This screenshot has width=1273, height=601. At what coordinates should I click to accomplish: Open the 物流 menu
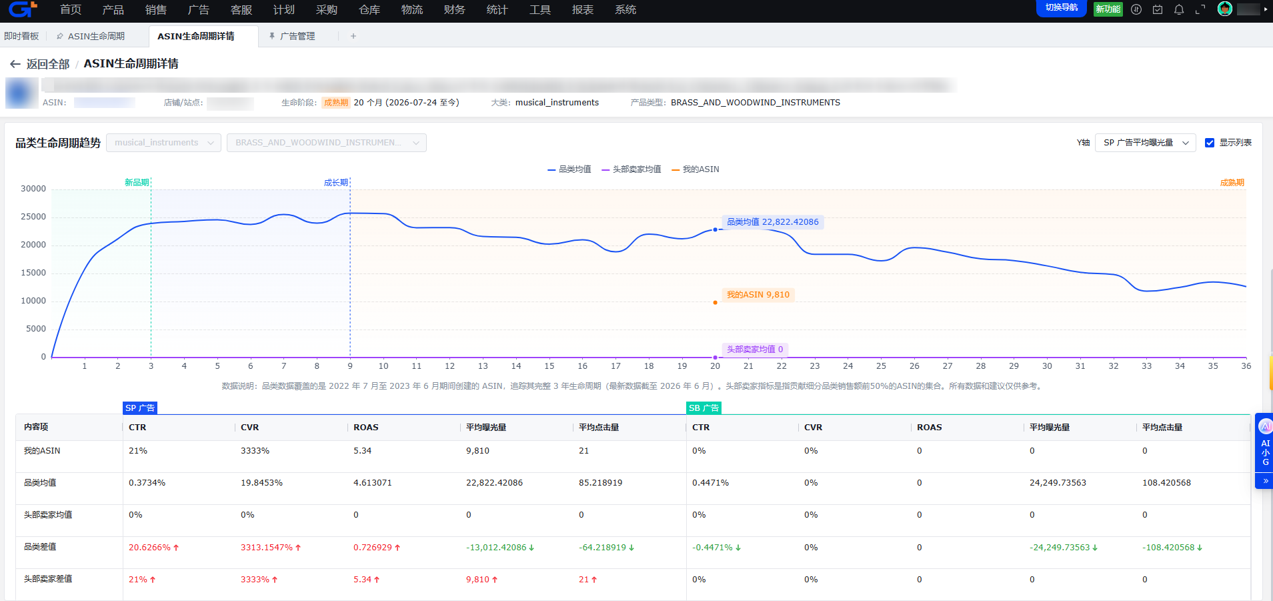(x=412, y=9)
